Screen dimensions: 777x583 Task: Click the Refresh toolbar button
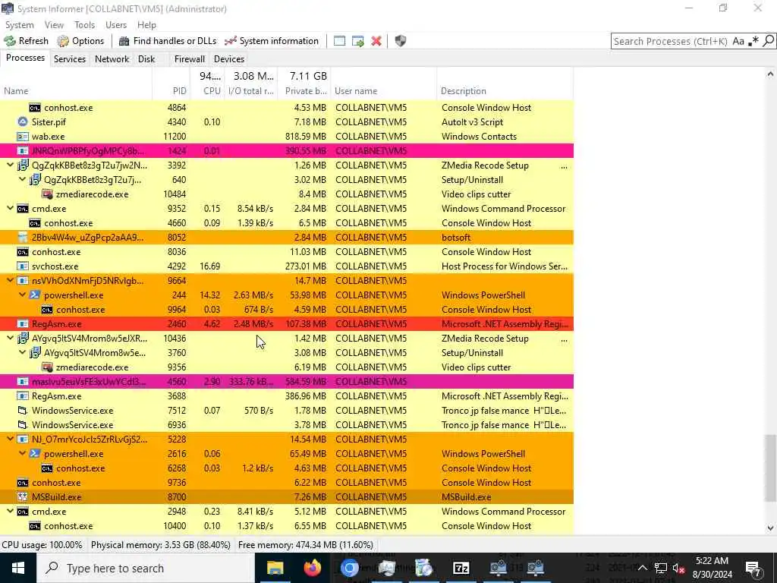(x=27, y=41)
